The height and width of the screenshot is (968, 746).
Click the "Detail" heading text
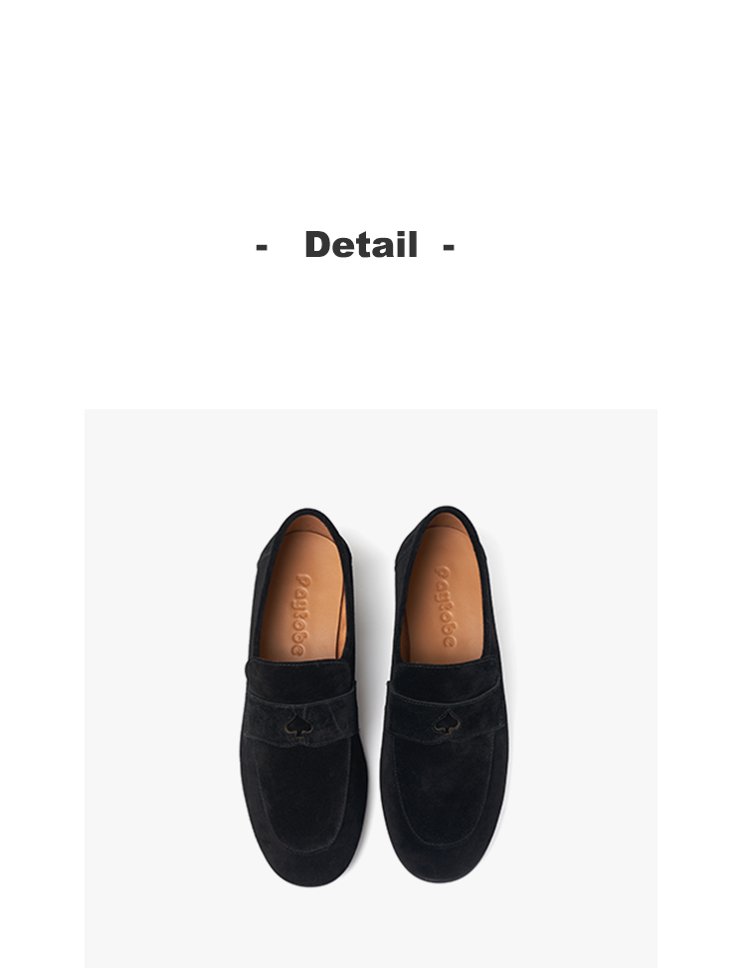tap(360, 244)
